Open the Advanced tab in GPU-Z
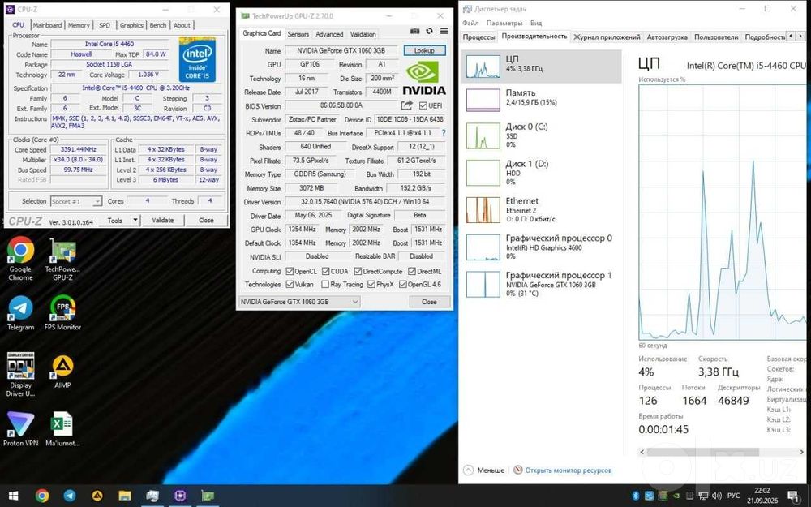 329,34
